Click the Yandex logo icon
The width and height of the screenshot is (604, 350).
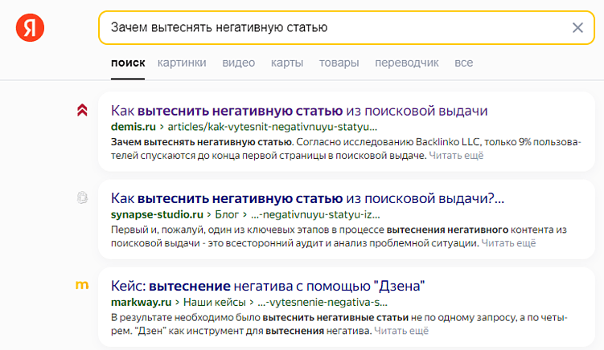pos(30,27)
